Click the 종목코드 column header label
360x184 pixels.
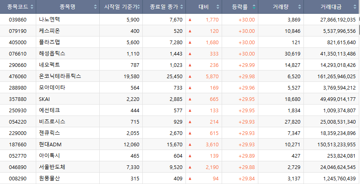17,7
